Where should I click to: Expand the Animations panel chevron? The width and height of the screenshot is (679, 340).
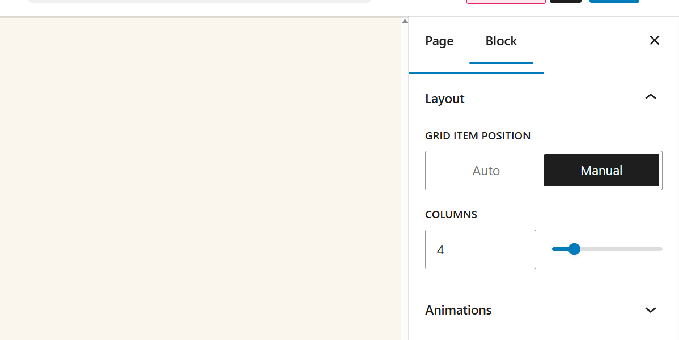651,310
